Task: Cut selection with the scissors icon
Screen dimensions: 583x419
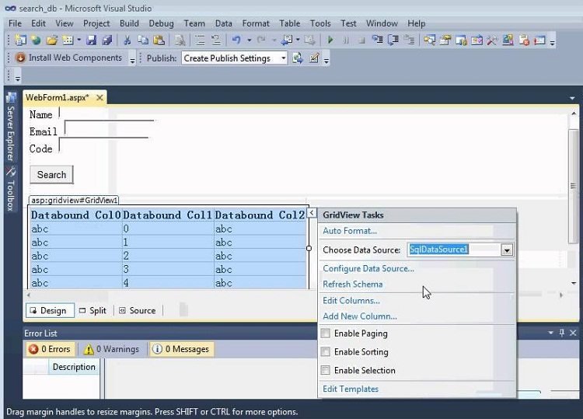Action: (x=127, y=40)
